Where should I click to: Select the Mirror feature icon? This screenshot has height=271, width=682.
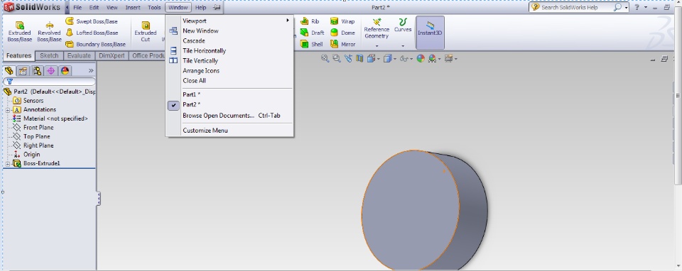click(342, 44)
